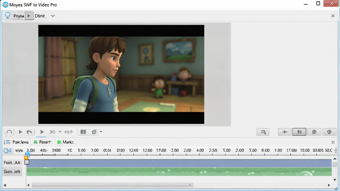Click the green audio waveform track

click(179, 171)
